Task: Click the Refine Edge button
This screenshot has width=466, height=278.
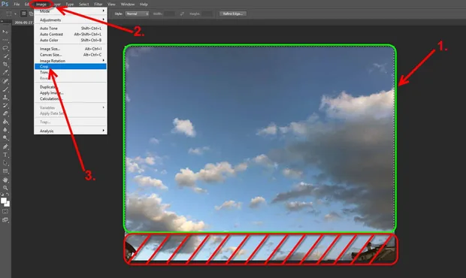Action: click(233, 14)
